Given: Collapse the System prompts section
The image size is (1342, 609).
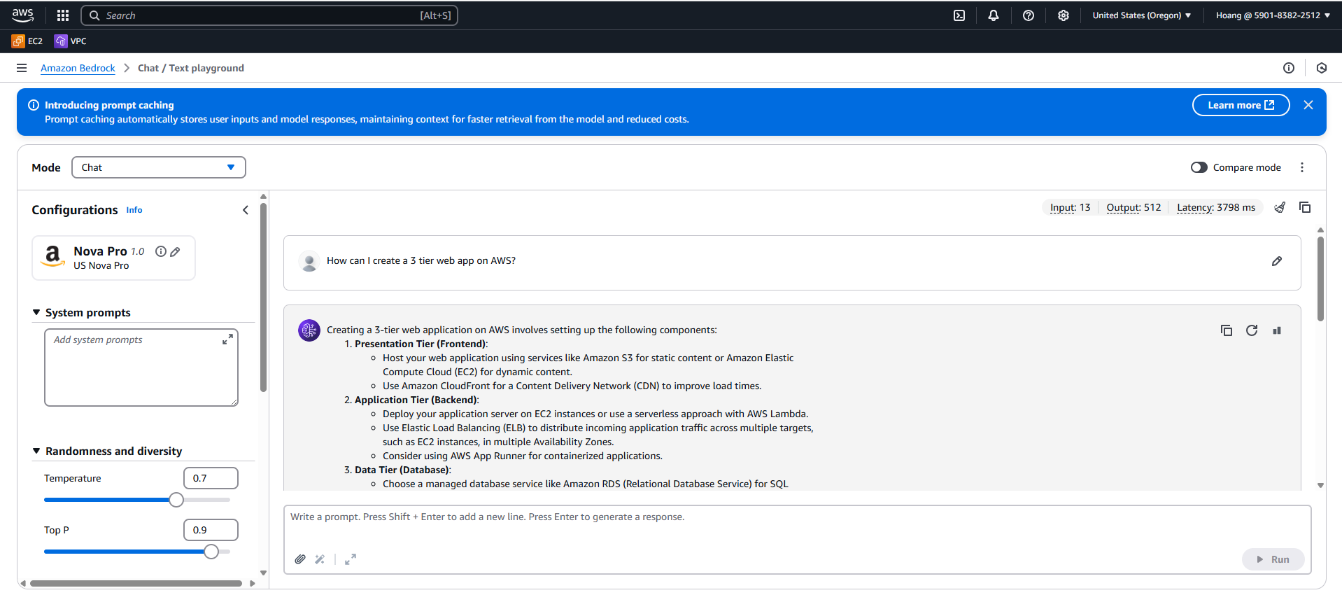Looking at the screenshot, I should [x=36, y=312].
